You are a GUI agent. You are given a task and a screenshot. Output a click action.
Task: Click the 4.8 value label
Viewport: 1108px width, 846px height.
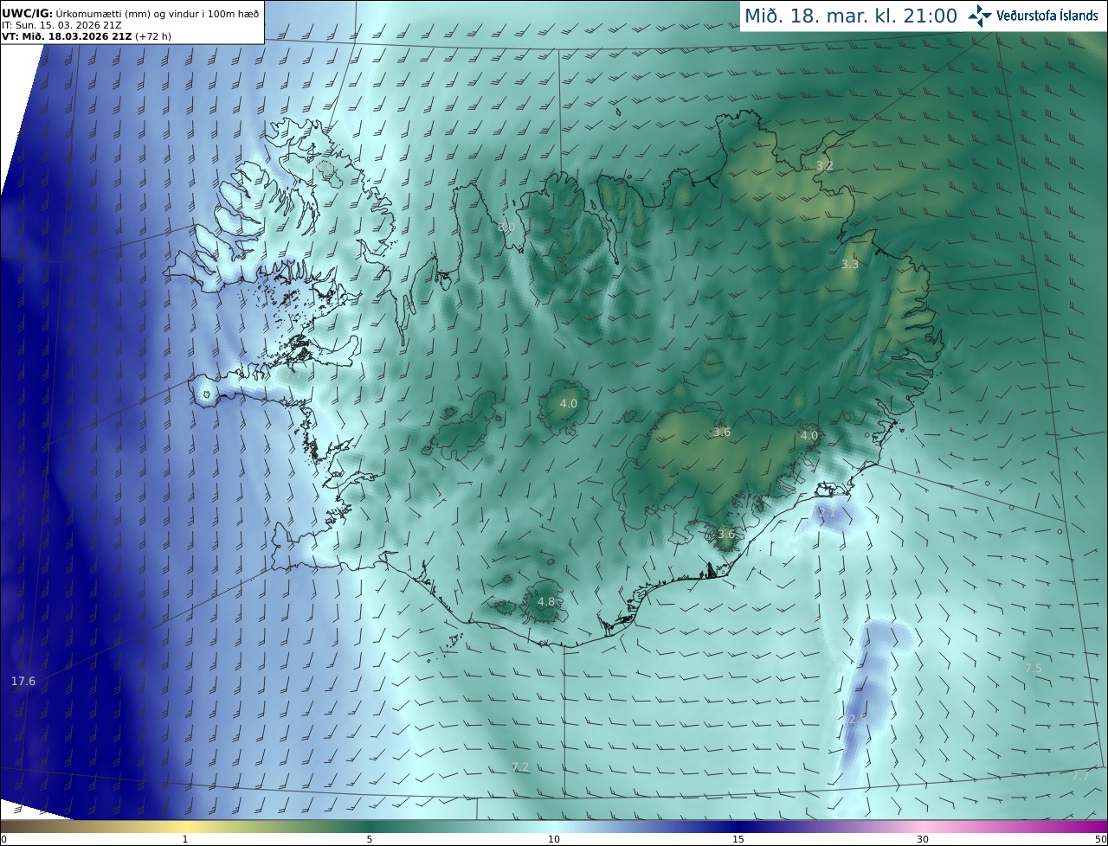(546, 602)
